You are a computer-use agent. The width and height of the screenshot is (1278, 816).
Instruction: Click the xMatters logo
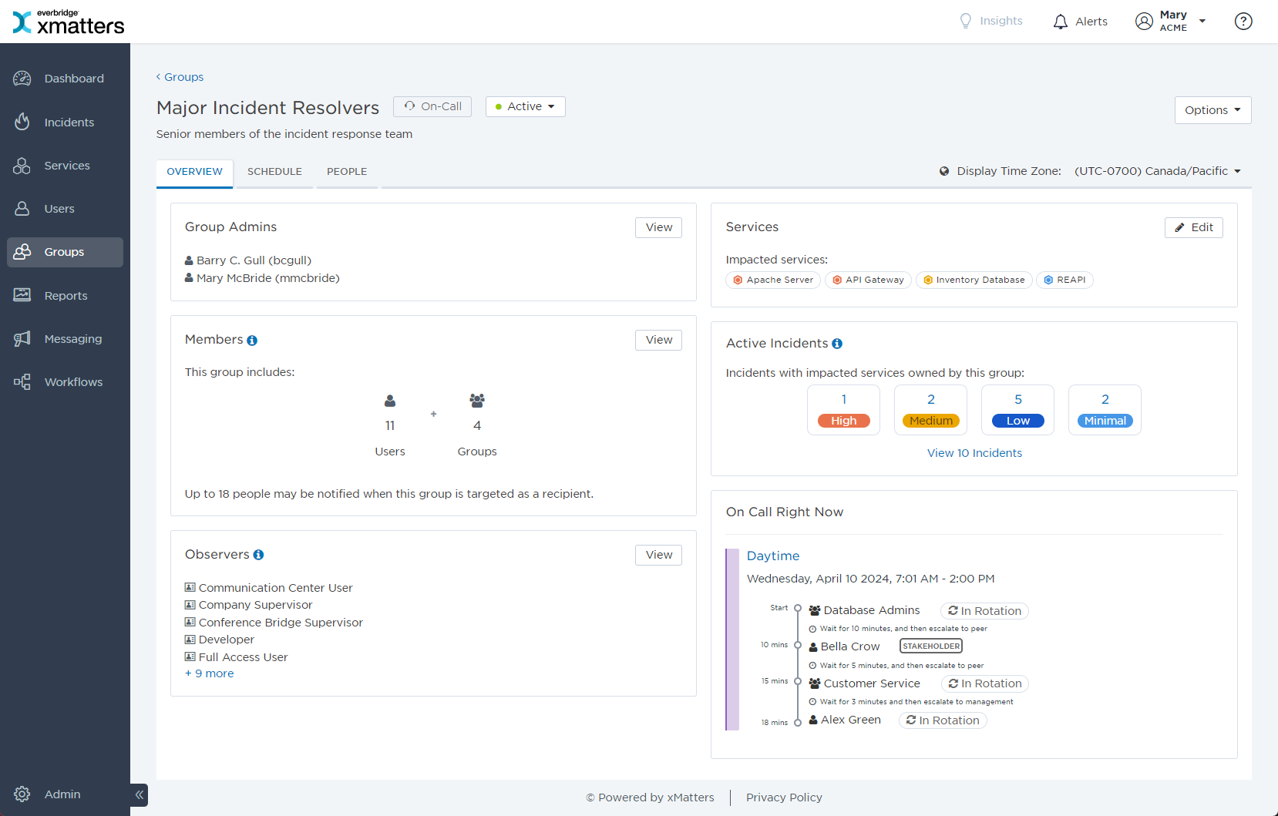click(x=69, y=22)
